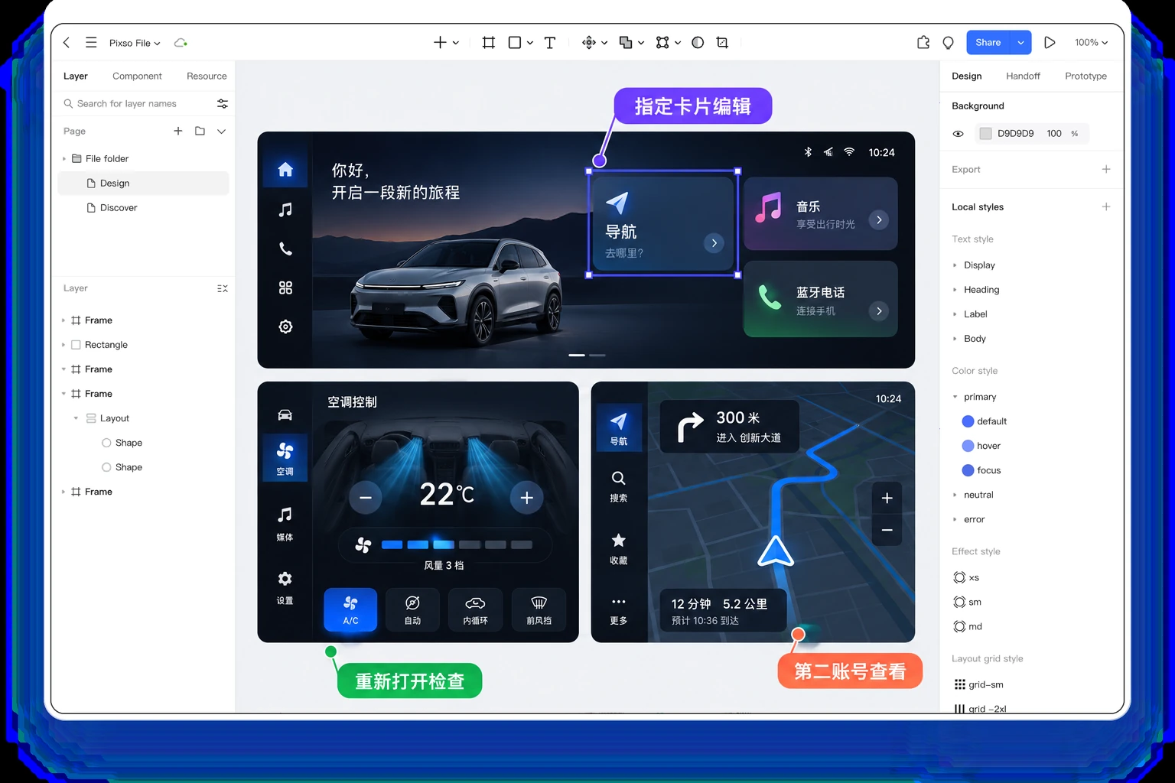Click the cloud sync status icon
Screen dimensions: 1175x783
181,43
